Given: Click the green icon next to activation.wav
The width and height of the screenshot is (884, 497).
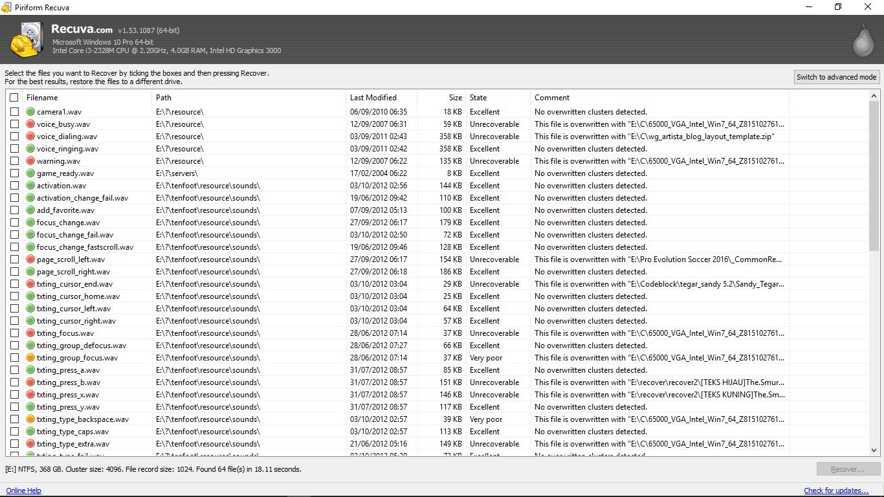Looking at the screenshot, I should [x=30, y=186].
